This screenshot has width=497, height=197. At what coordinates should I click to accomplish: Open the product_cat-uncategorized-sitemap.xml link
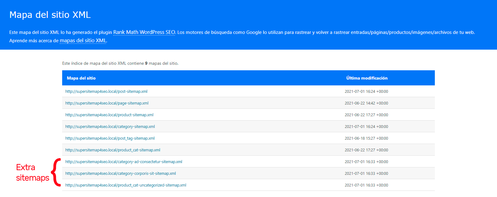coord(126,185)
